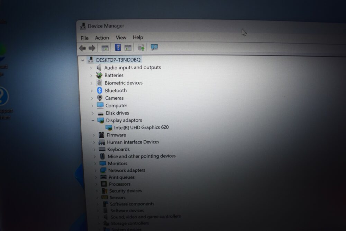The height and width of the screenshot is (231, 346).
Task: Open the View menu
Action: click(121, 37)
